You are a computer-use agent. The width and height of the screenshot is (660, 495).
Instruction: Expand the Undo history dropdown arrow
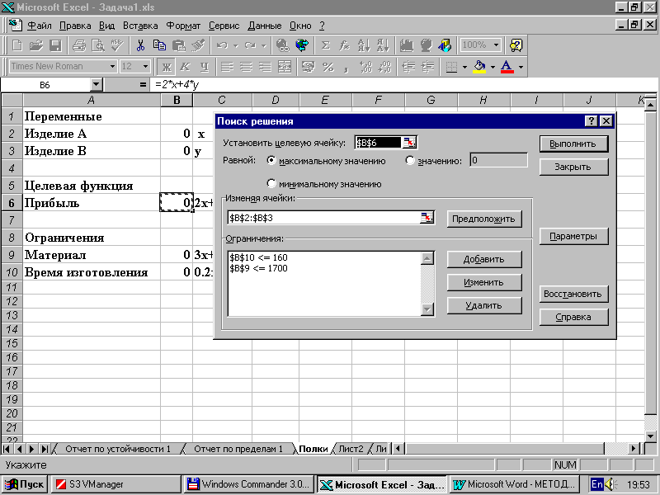point(236,45)
